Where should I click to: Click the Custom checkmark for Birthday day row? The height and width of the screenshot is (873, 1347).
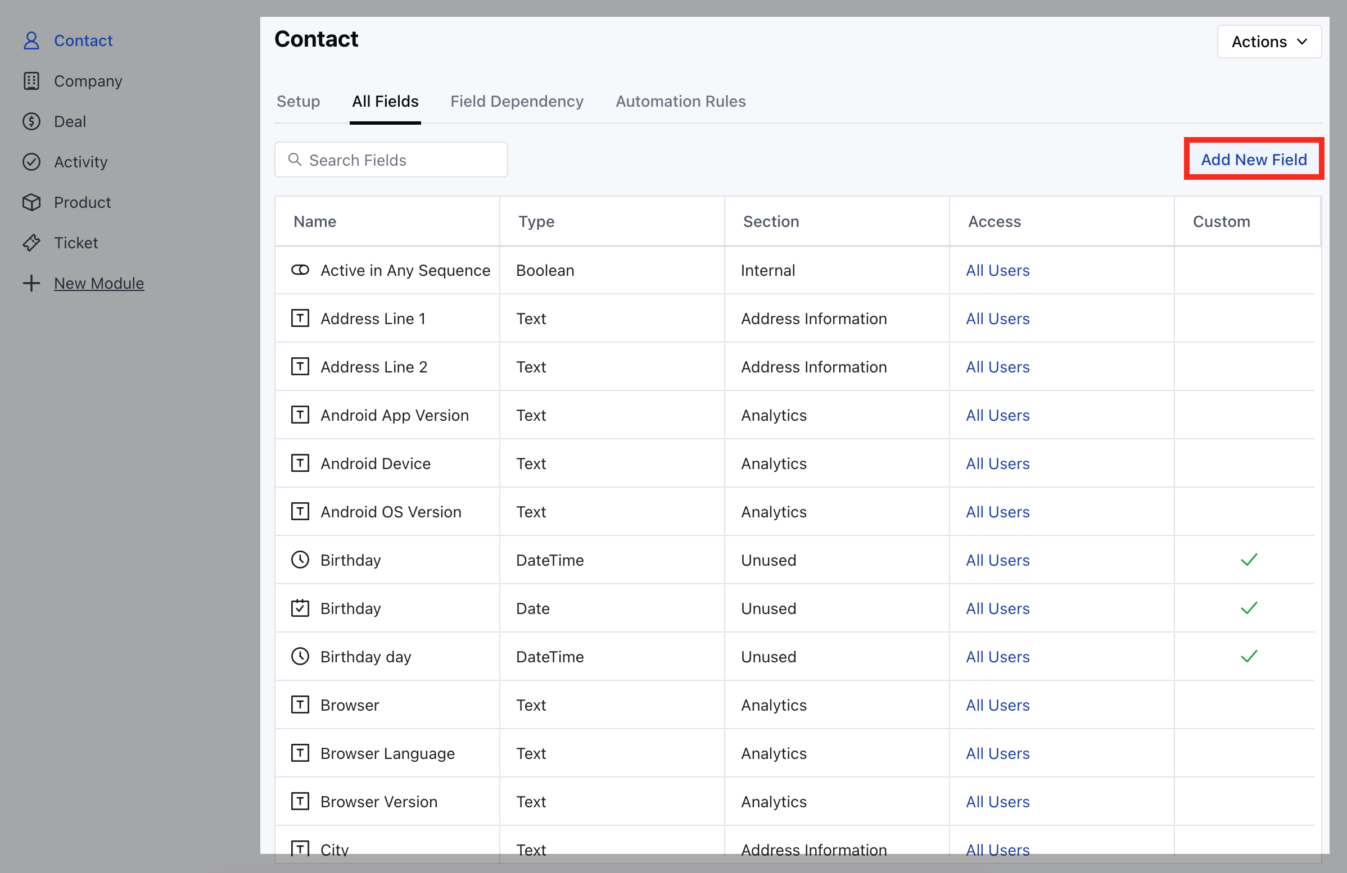pos(1249,657)
